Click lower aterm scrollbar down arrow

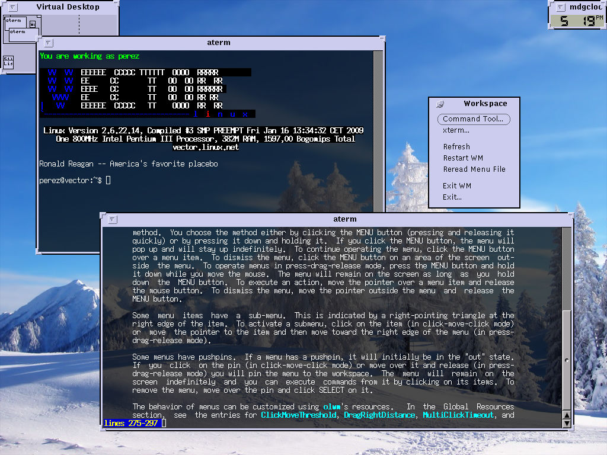coord(566,423)
